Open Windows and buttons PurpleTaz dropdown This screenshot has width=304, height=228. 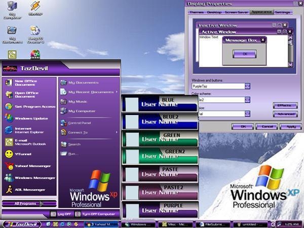point(247,86)
